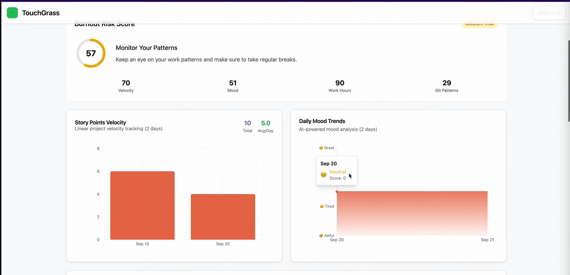Click the Tired mood emoji icon
Image resolution: width=570 pixels, height=275 pixels.
[322, 206]
